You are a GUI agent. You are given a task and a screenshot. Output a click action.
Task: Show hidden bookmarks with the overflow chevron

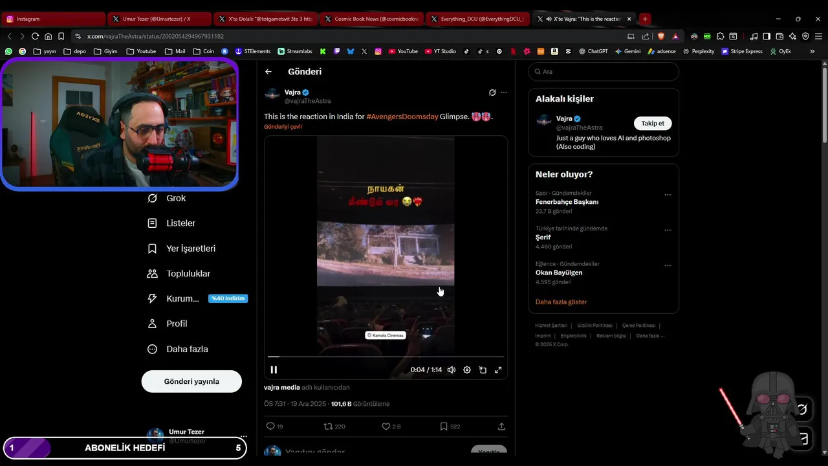click(812, 51)
